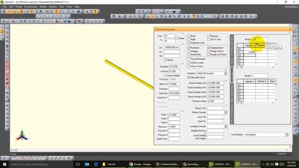Click the highlighted orange cylinder display icon
299x168 pixels.
pyautogui.click(x=193, y=16)
